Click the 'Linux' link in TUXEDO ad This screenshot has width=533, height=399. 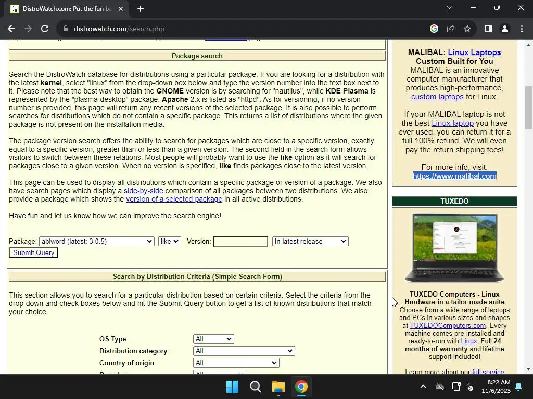click(469, 341)
